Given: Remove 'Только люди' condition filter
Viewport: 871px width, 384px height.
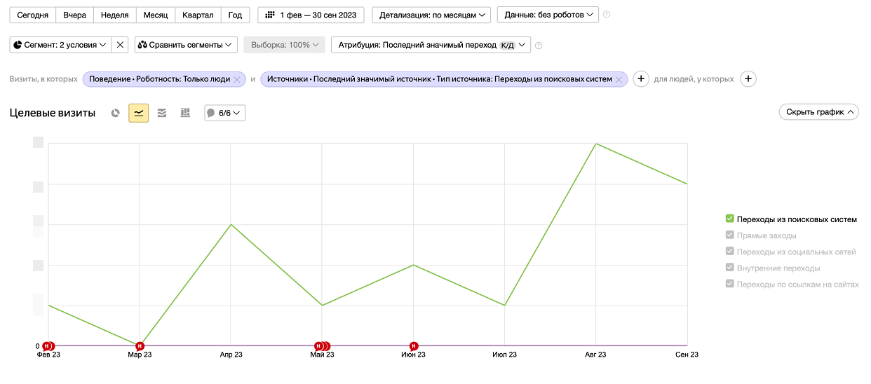Looking at the screenshot, I should click(237, 79).
